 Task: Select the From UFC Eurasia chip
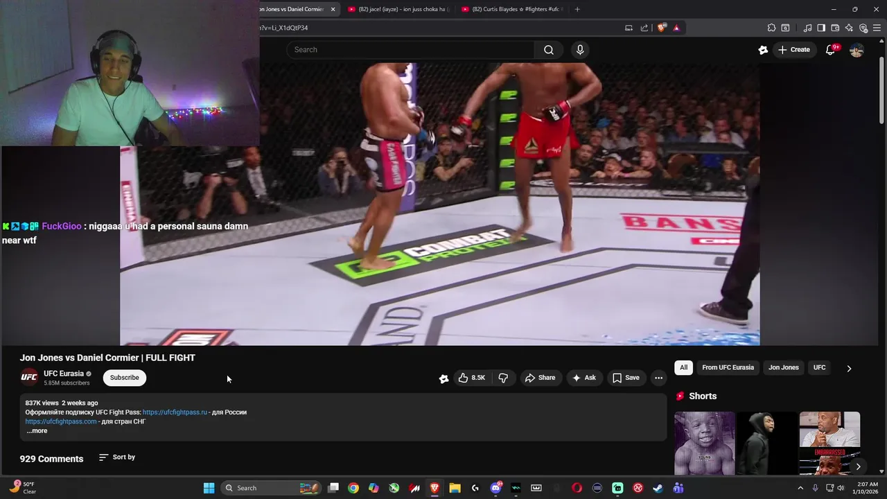[728, 367]
